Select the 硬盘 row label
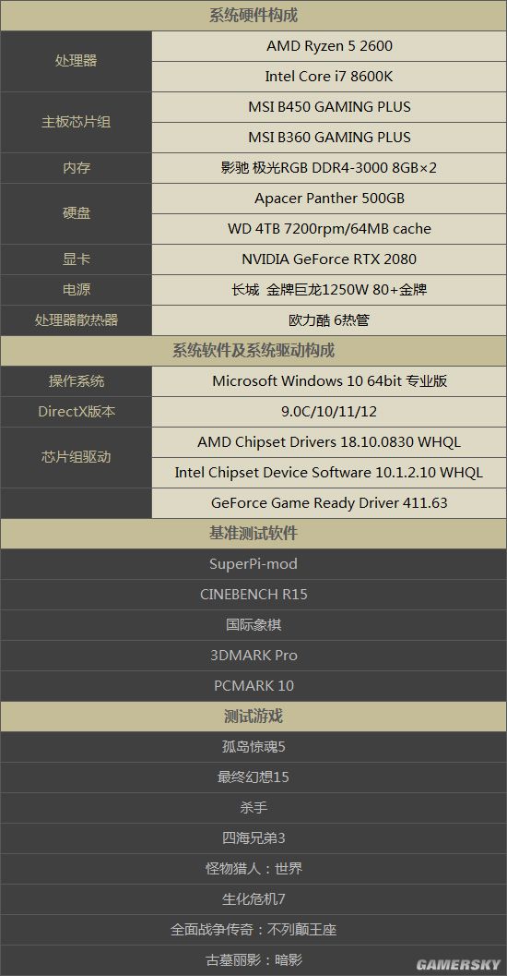507x976 pixels. [x=76, y=213]
